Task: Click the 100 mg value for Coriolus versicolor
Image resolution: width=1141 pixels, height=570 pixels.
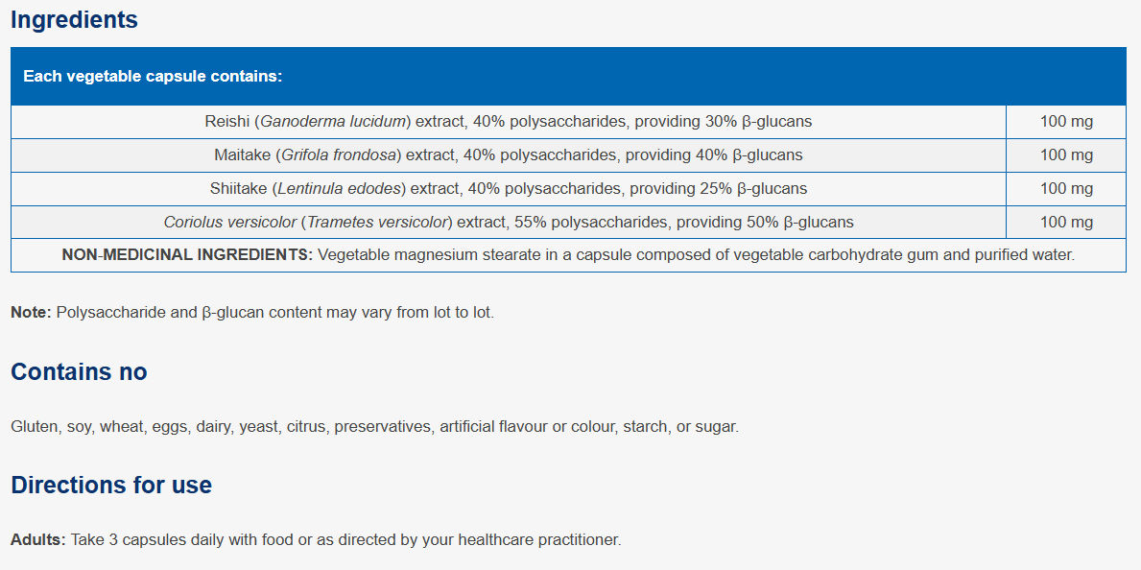Action: click(x=1066, y=222)
